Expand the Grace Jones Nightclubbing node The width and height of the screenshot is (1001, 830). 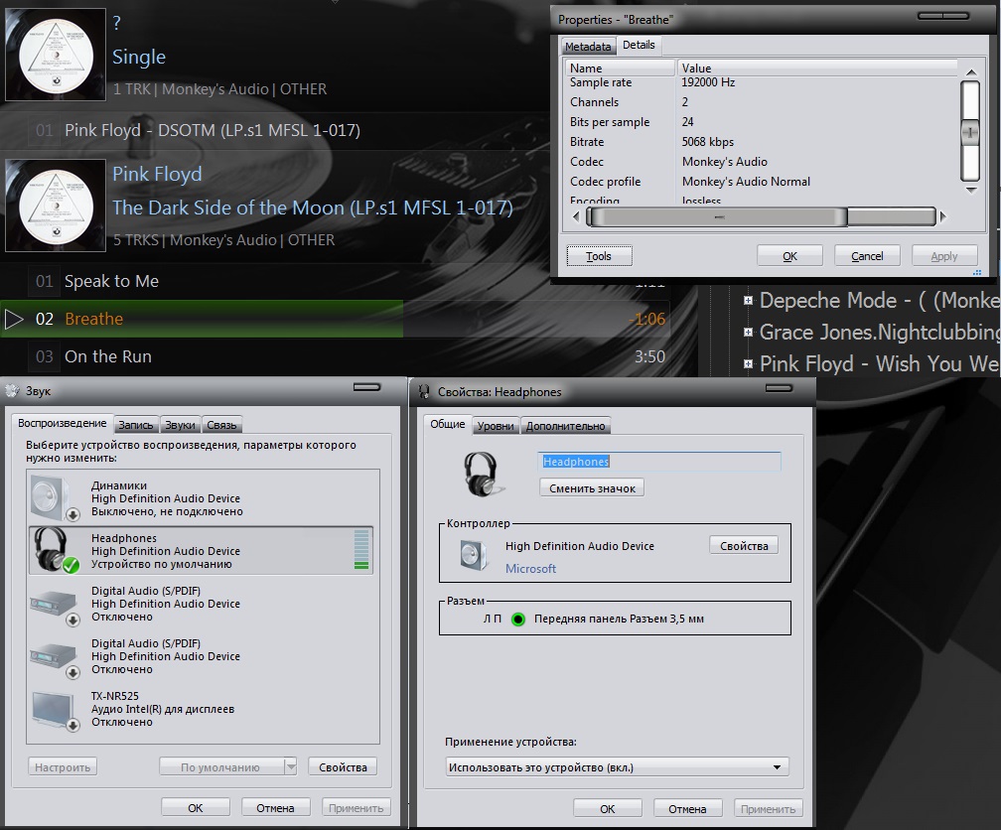pyautogui.click(x=748, y=332)
